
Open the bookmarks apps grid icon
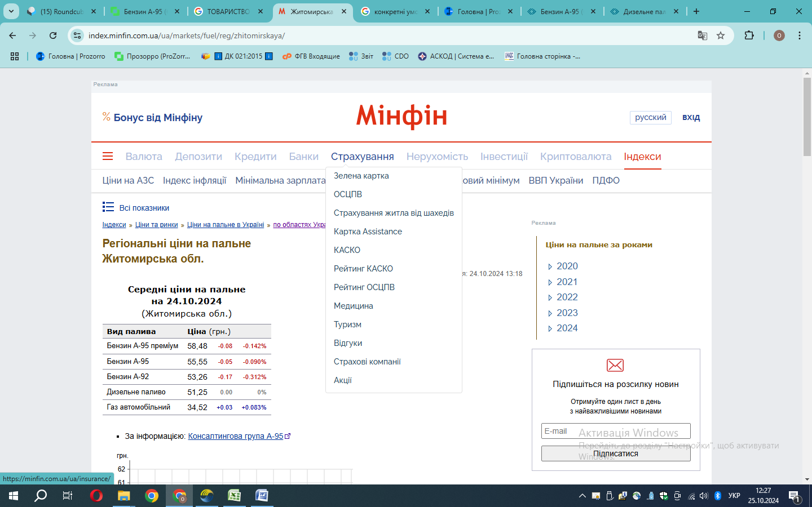coord(15,56)
